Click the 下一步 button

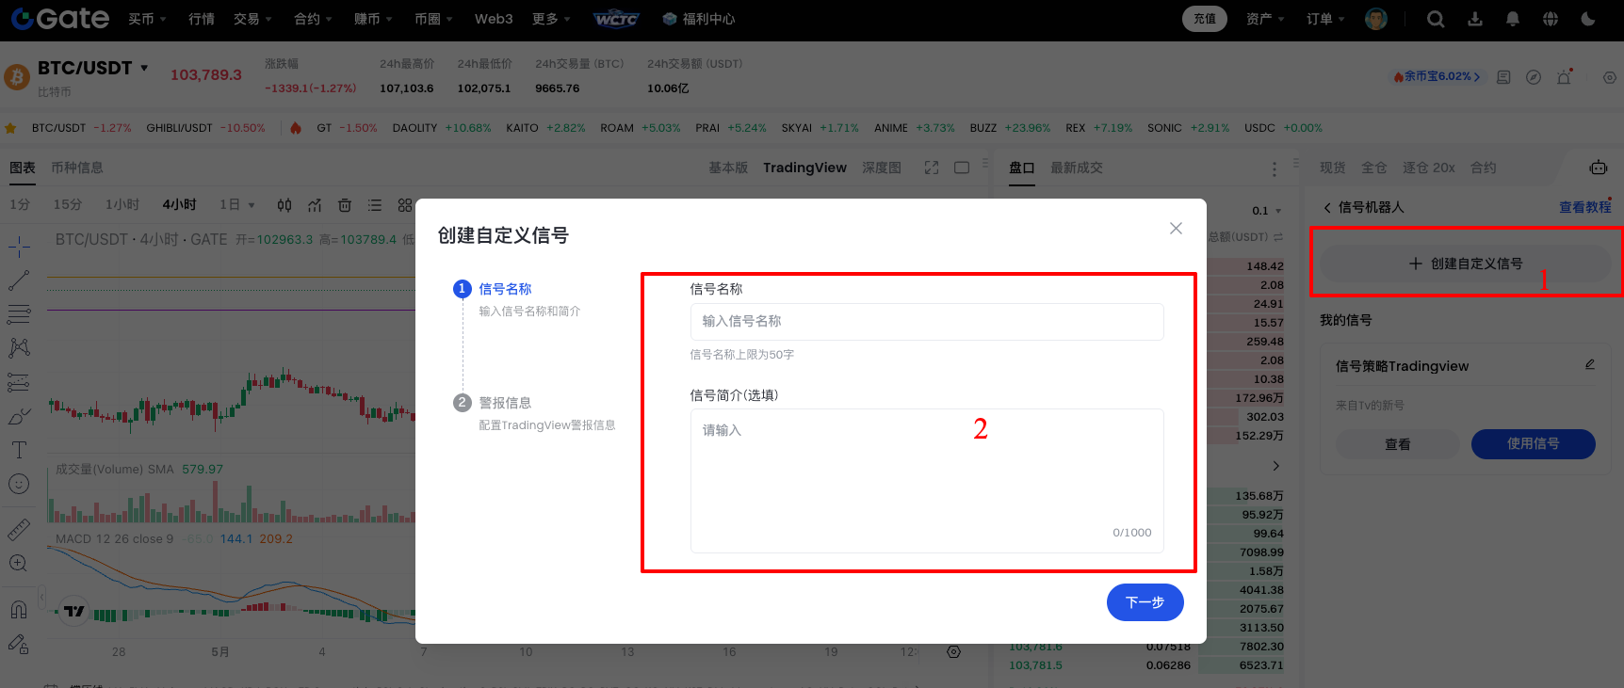[1145, 602]
